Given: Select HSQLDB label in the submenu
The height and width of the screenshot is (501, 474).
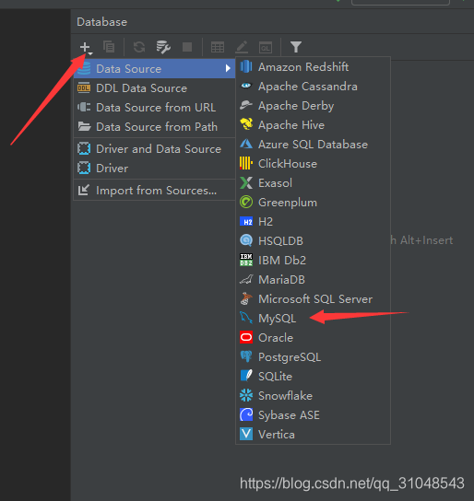Looking at the screenshot, I should tap(280, 241).
